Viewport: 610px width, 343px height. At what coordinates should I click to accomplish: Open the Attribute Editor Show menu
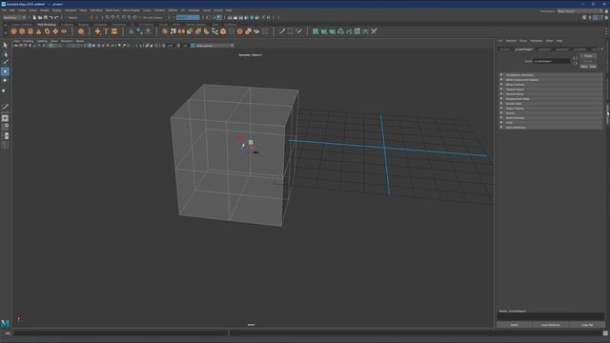coord(549,41)
